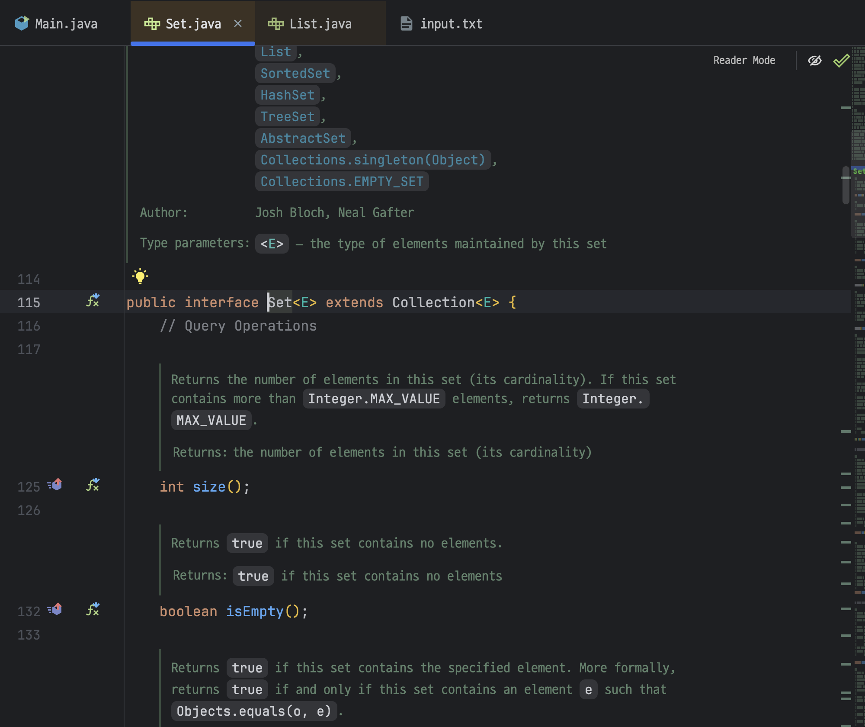Viewport: 865px width, 727px height.
Task: Switch to the List.java tab
Action: 320,24
